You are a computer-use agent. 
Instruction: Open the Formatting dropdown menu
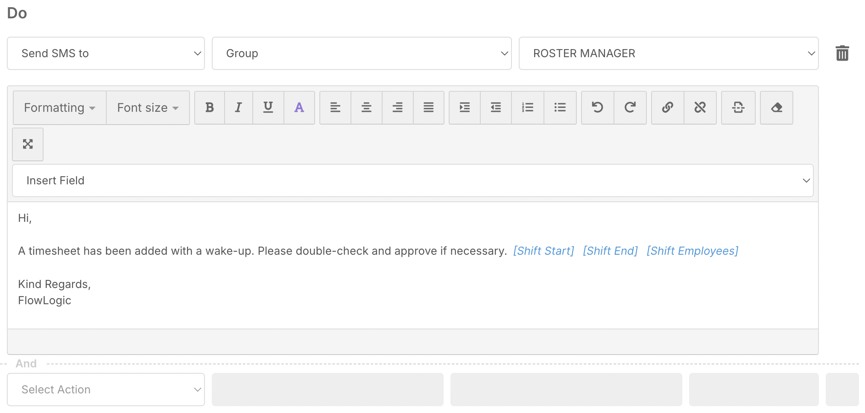click(59, 108)
